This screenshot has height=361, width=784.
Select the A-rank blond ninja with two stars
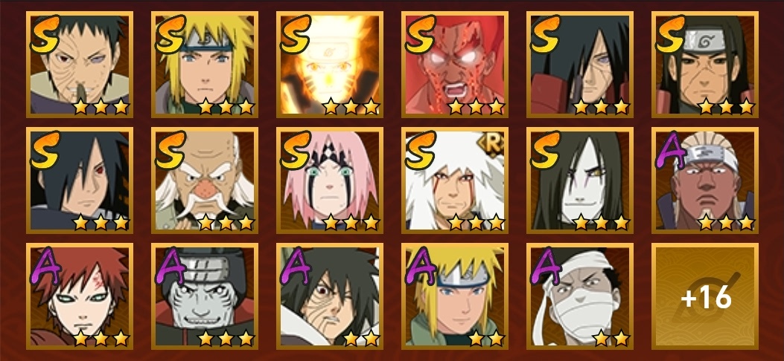(454, 296)
